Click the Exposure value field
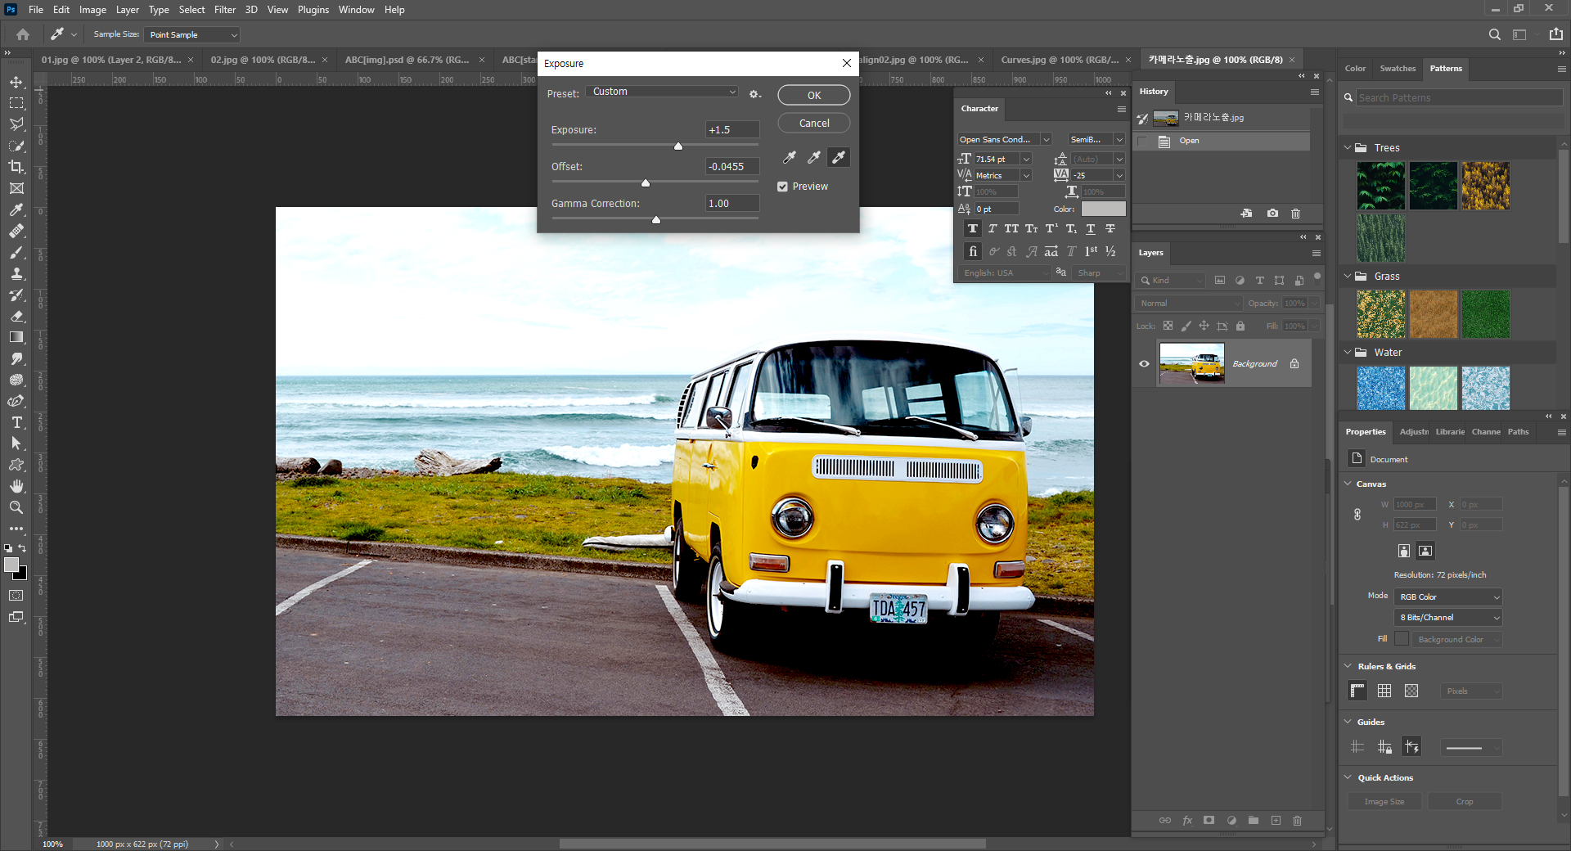The width and height of the screenshot is (1571, 851). click(x=732, y=129)
